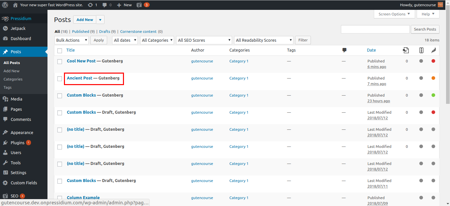This screenshot has height=206, width=450.
Task: Open the All Readability Scores dropdown
Action: pyautogui.click(x=264, y=40)
